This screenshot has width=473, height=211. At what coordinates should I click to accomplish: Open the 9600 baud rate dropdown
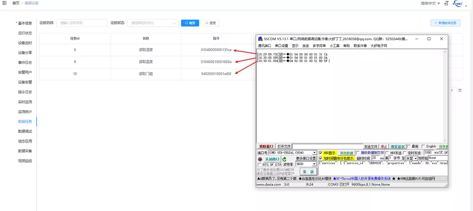pyautogui.click(x=314, y=164)
